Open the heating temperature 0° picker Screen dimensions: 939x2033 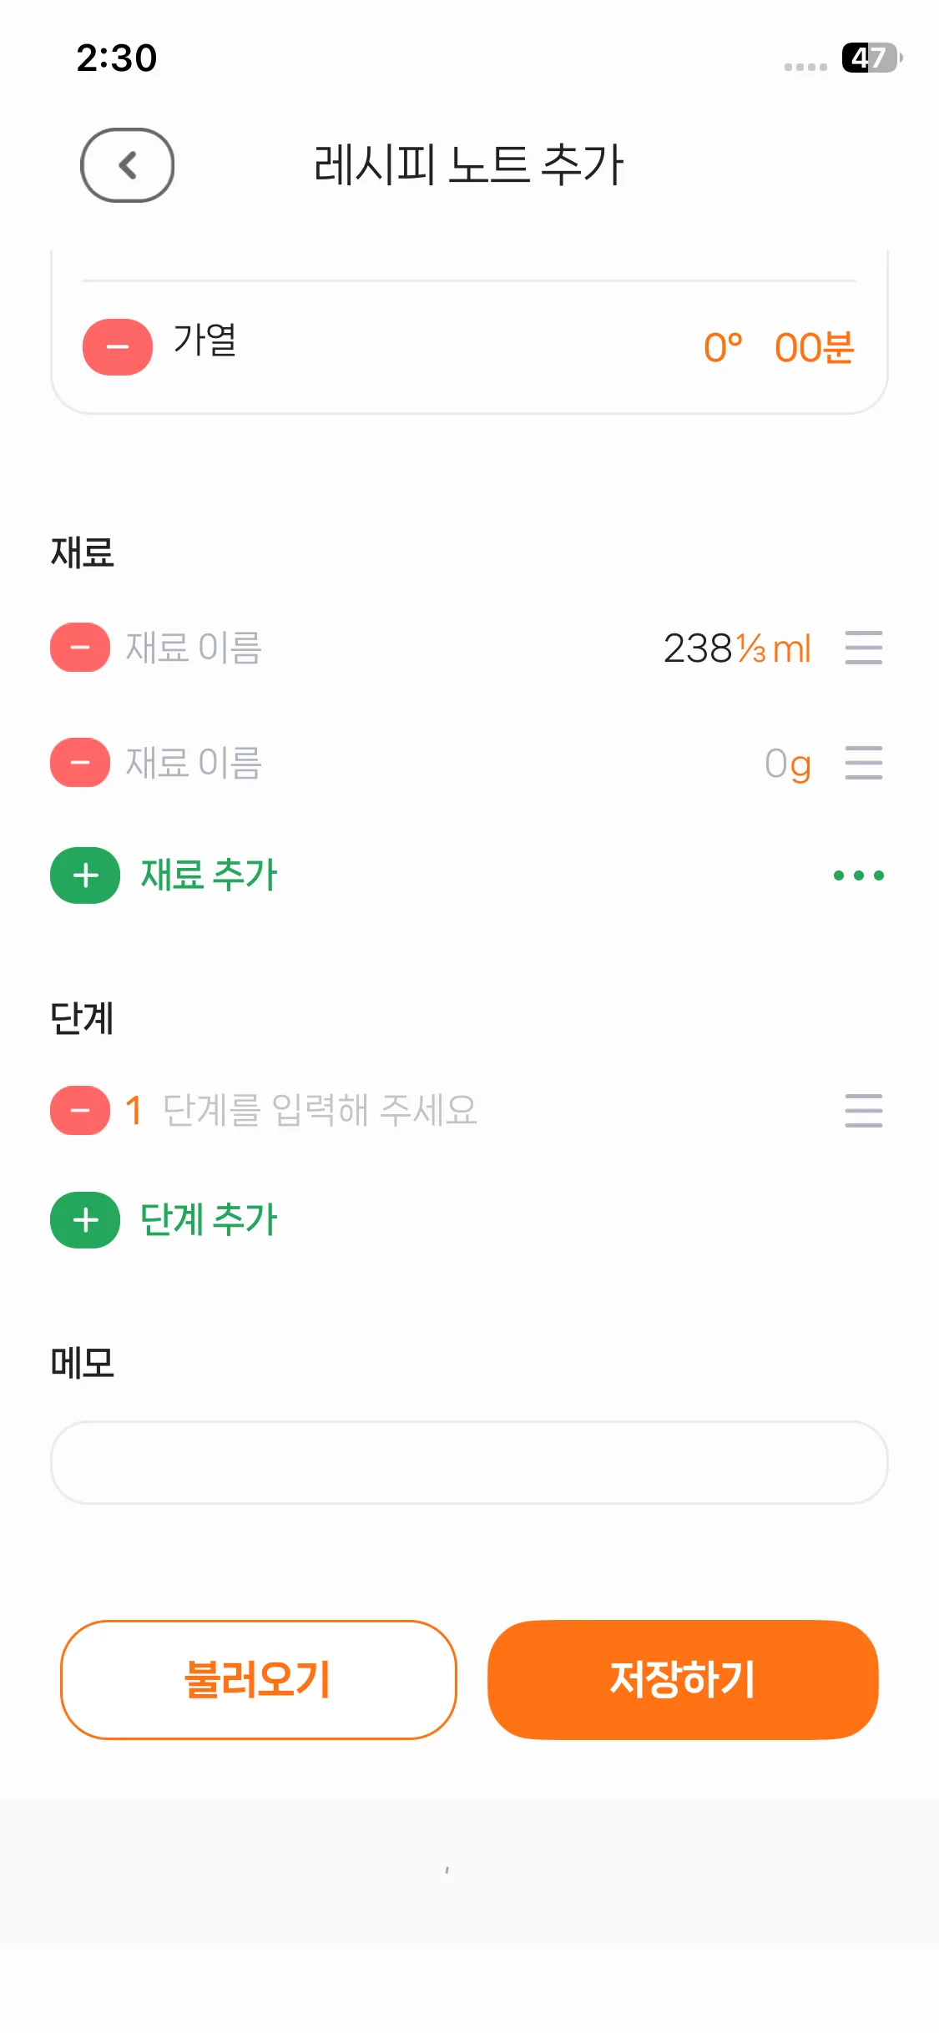[x=723, y=347]
